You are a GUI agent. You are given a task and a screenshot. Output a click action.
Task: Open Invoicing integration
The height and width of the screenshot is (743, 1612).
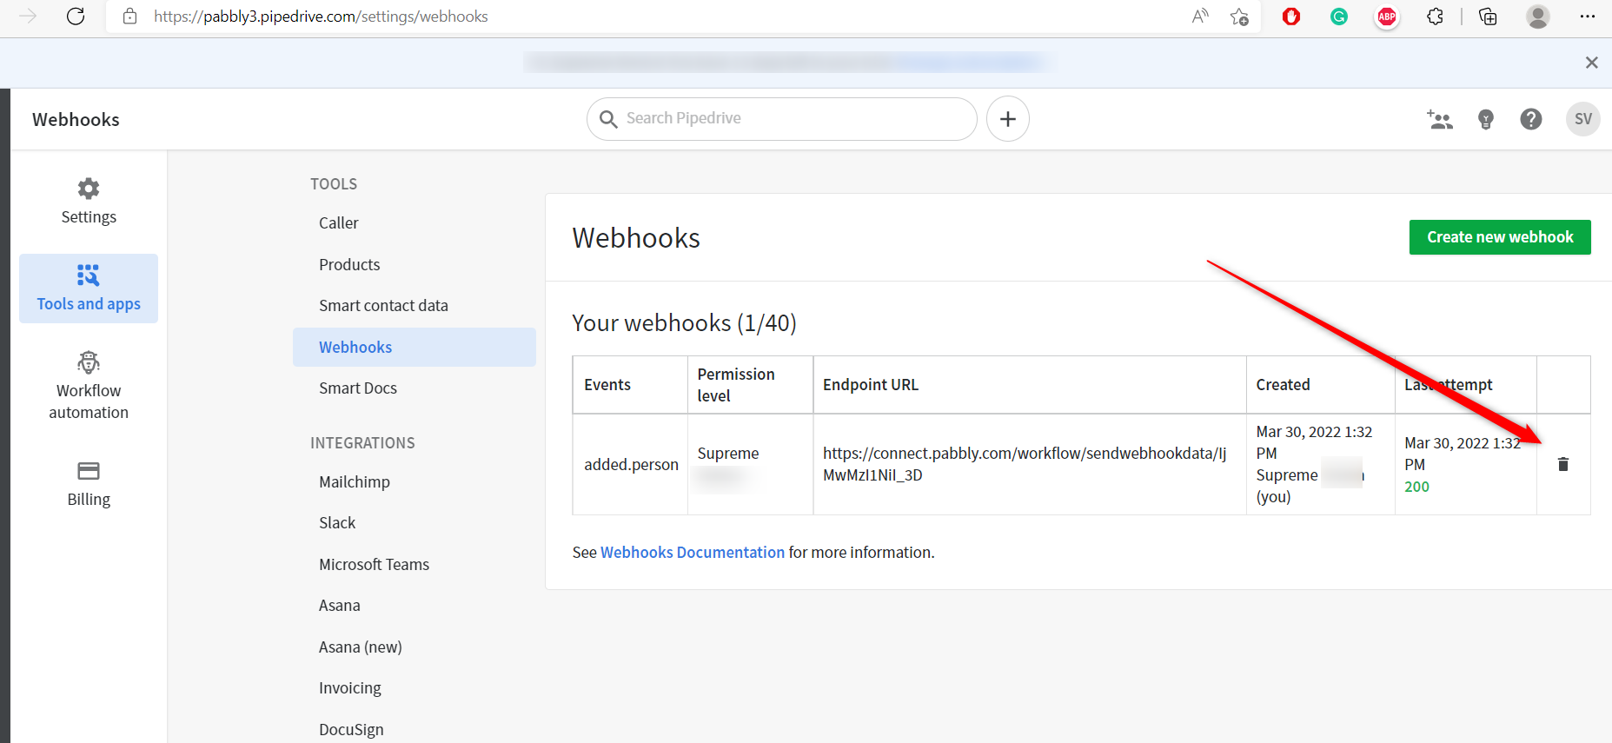(350, 688)
